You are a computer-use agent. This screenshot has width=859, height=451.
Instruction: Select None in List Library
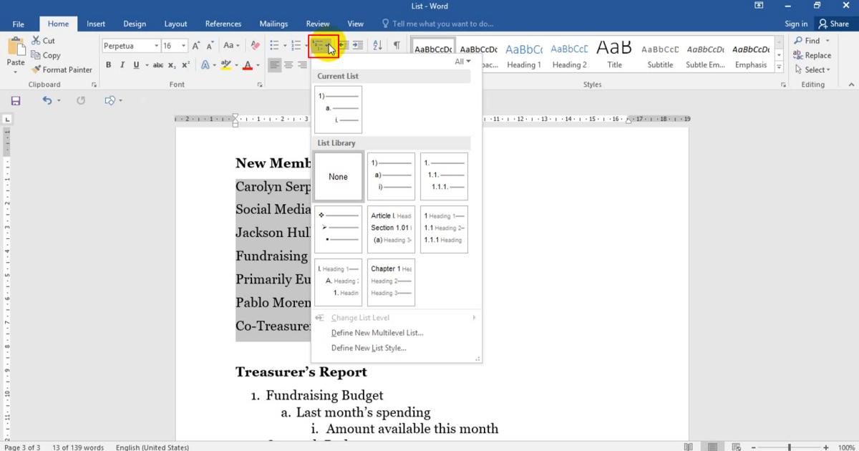(x=338, y=177)
